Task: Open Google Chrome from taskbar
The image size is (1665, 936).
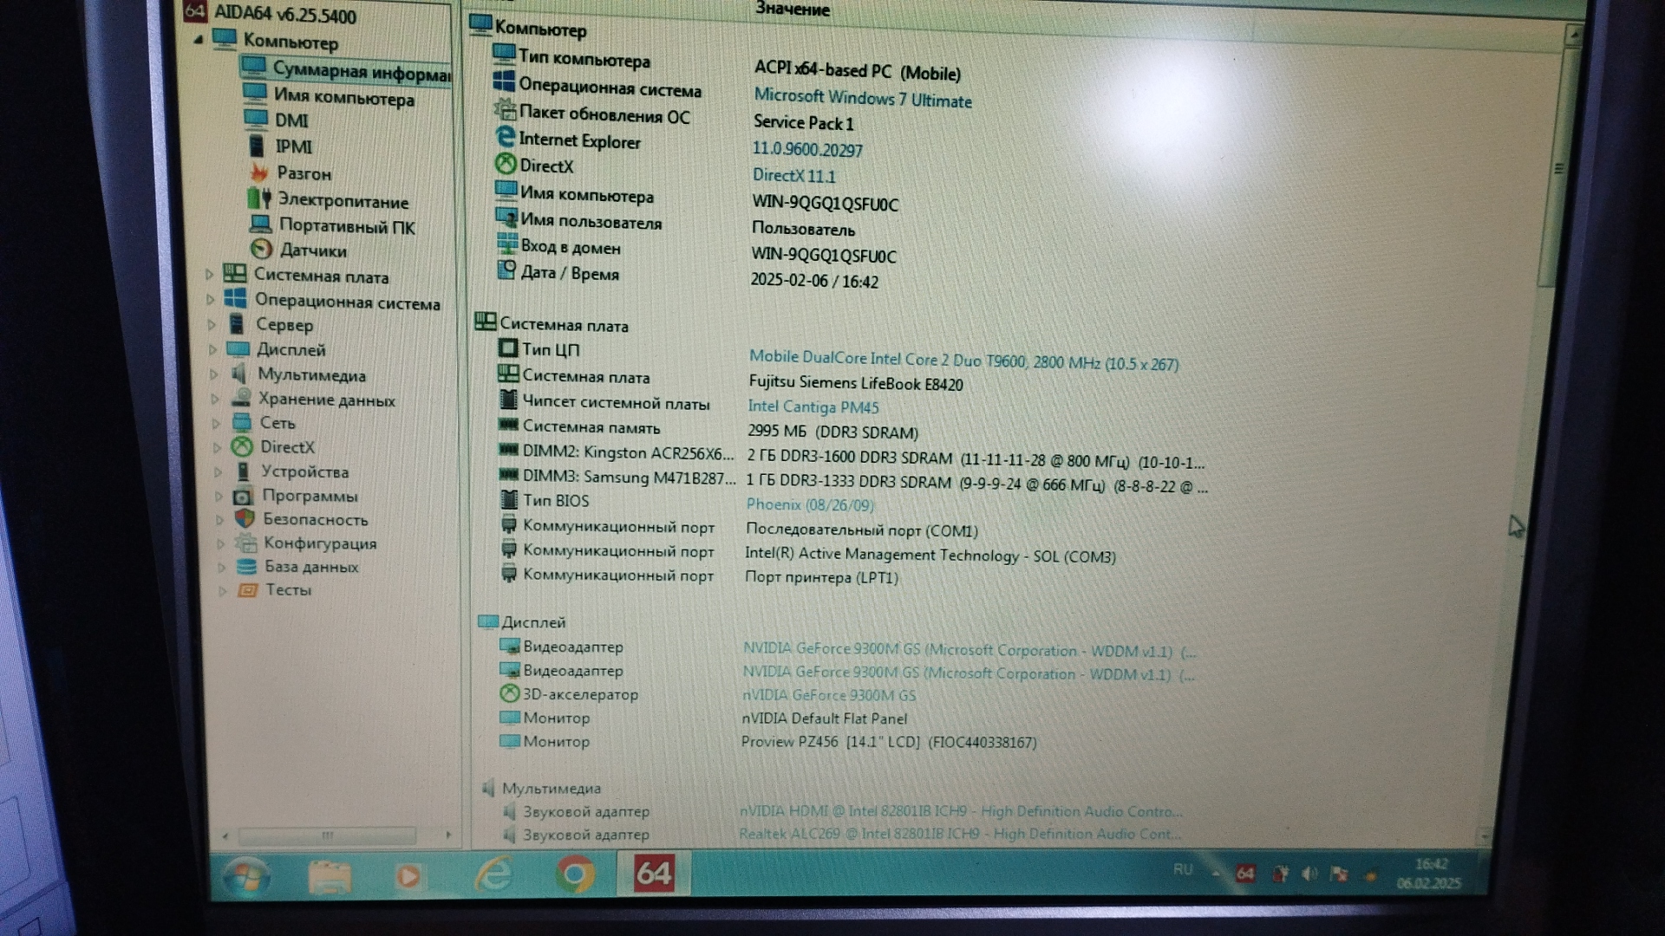Action: (576, 874)
